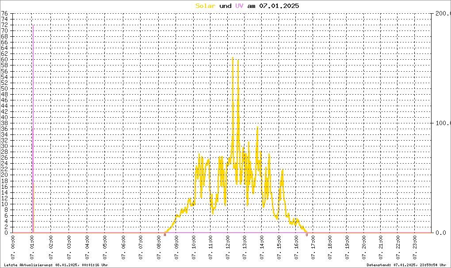Click the highest yellow solar peak

tap(233, 57)
